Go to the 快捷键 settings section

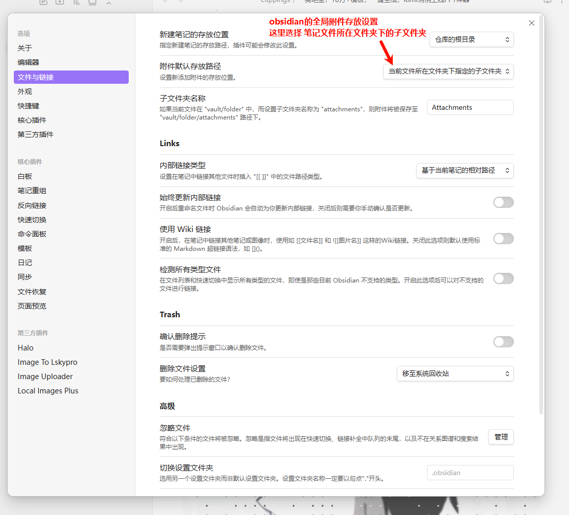coord(29,106)
